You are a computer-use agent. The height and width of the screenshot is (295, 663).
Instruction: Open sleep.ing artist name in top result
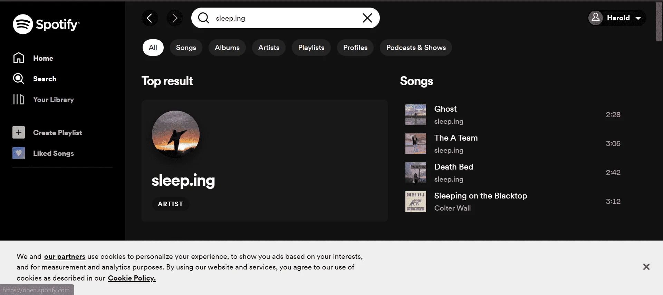(183, 180)
